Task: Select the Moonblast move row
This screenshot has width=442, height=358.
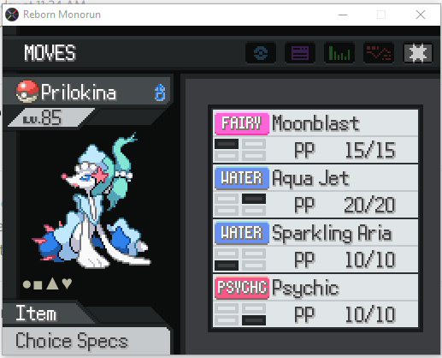Action: [315, 136]
